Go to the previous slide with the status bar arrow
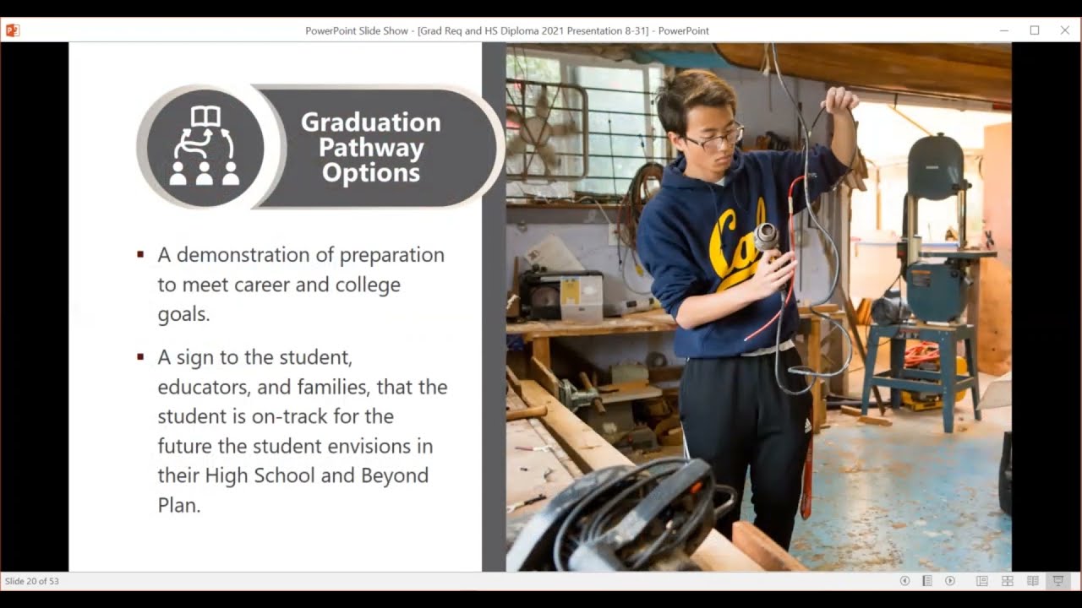Screen dimensions: 1082x608 tap(904, 581)
